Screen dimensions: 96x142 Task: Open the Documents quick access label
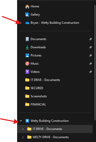pyautogui.click(x=38, y=39)
